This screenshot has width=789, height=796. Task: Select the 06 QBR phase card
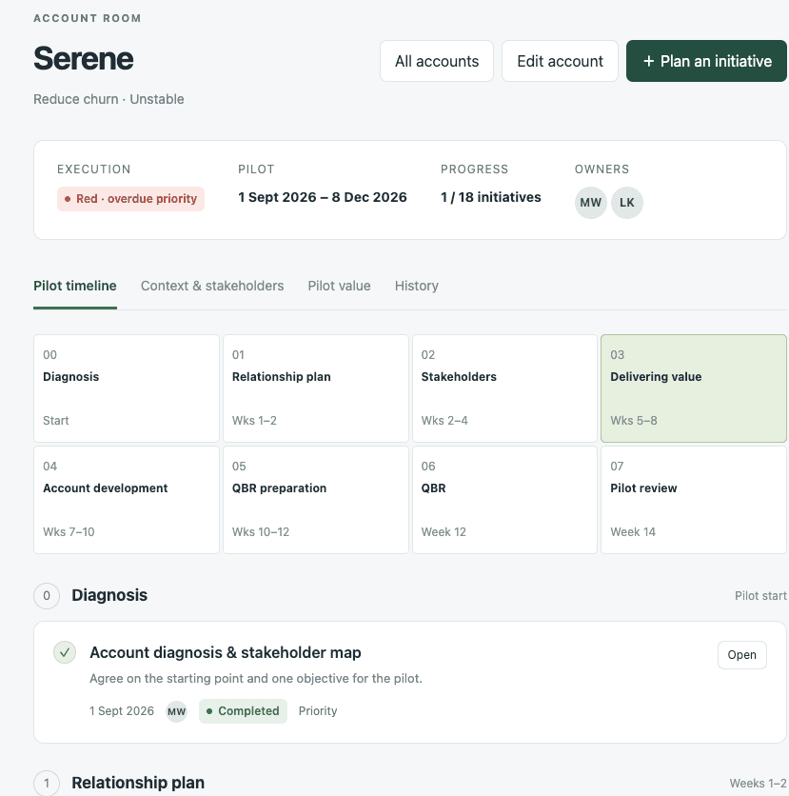click(x=504, y=500)
